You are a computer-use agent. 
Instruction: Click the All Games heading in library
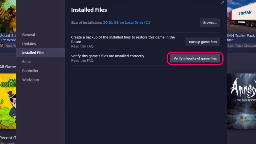pos(8,67)
